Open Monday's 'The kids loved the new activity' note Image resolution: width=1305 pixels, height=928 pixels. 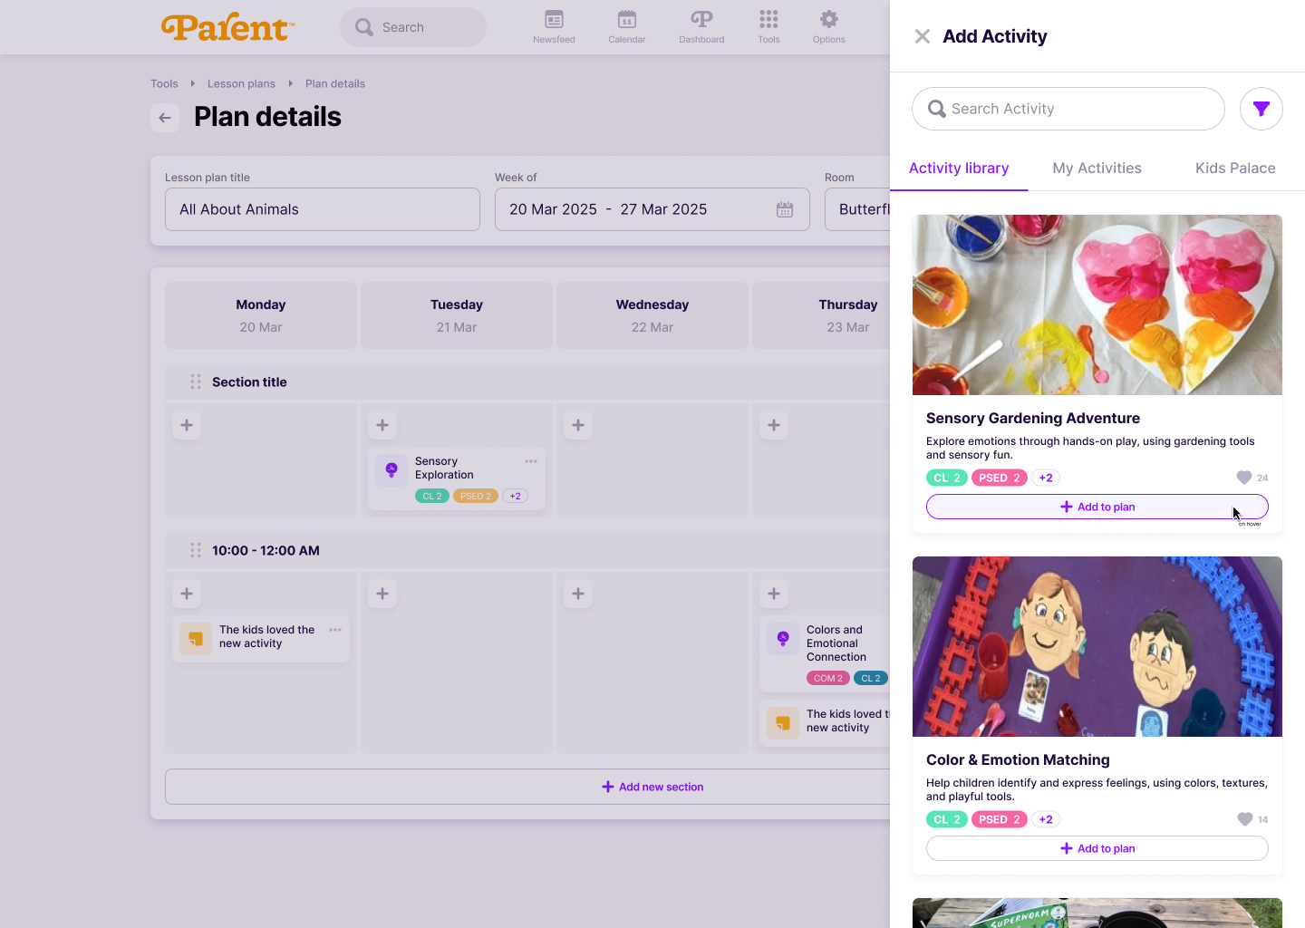click(x=261, y=638)
